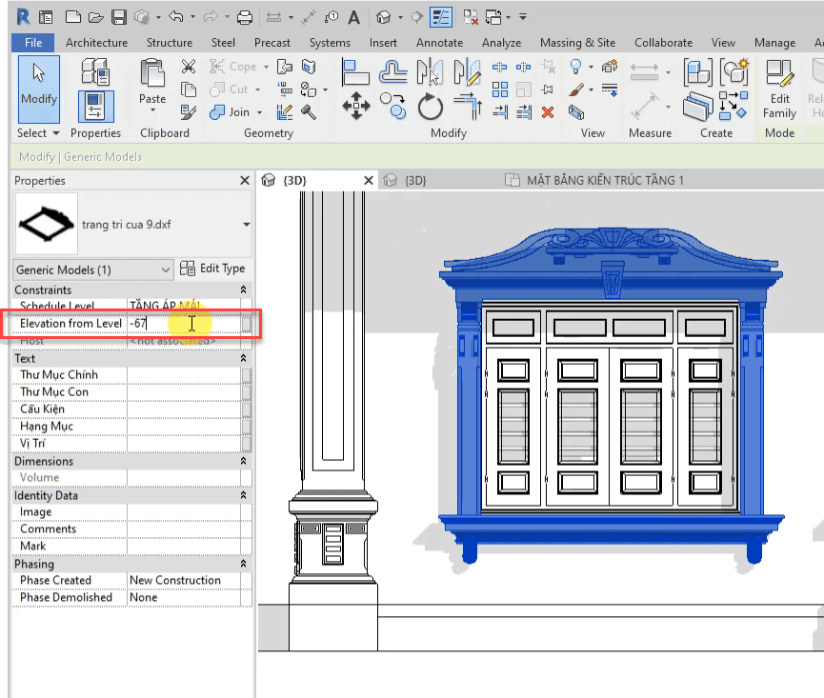Screen dimensions: 824x698
Task: Select the Rotate tool
Action: pyautogui.click(x=431, y=107)
